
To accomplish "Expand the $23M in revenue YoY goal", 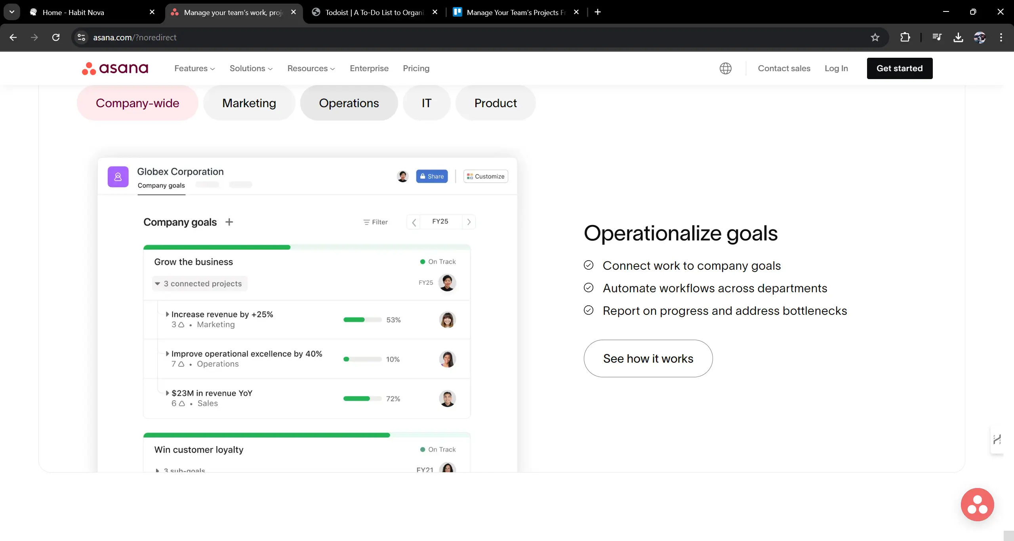I will [x=168, y=393].
